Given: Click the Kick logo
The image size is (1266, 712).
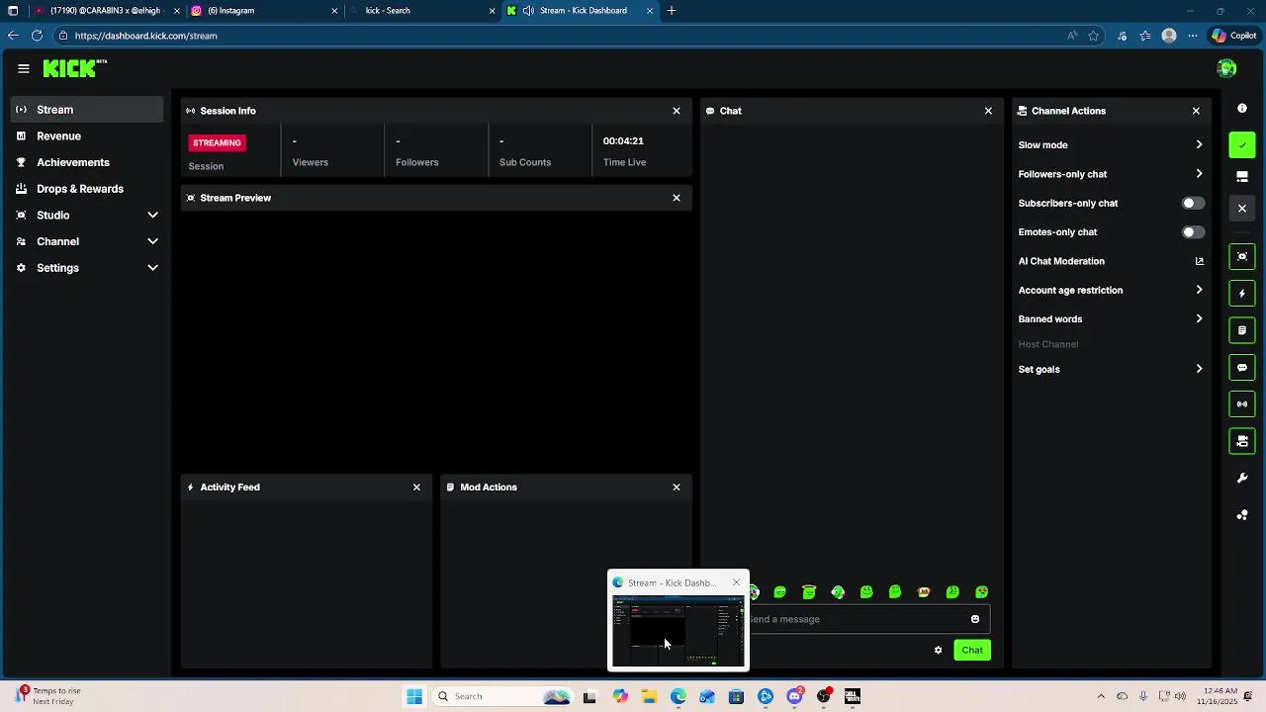Looking at the screenshot, I should (74, 68).
